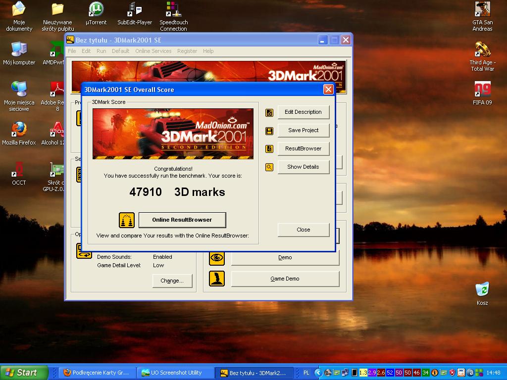Viewport: 507px width, 380px height.
Task: Click Close button in score dialog
Action: [x=304, y=230]
